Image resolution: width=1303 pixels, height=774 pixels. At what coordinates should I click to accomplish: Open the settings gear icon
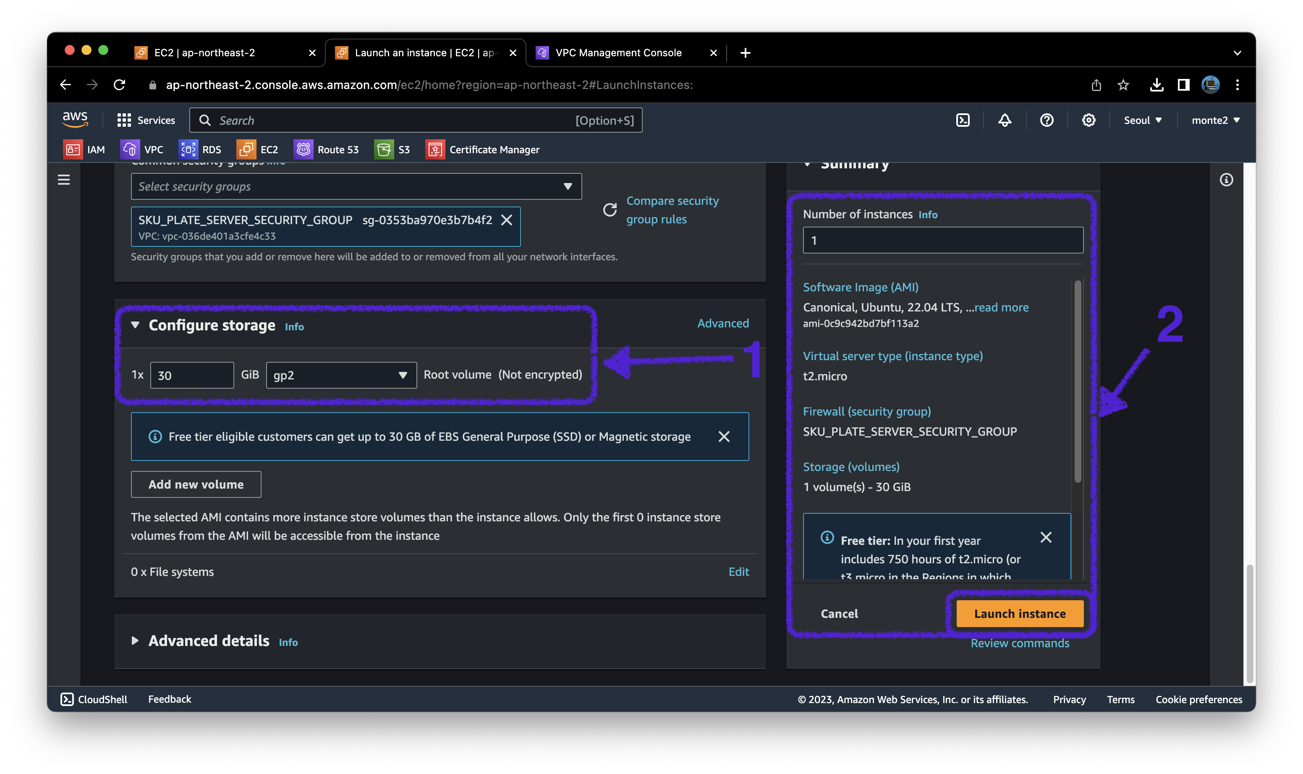(1088, 120)
